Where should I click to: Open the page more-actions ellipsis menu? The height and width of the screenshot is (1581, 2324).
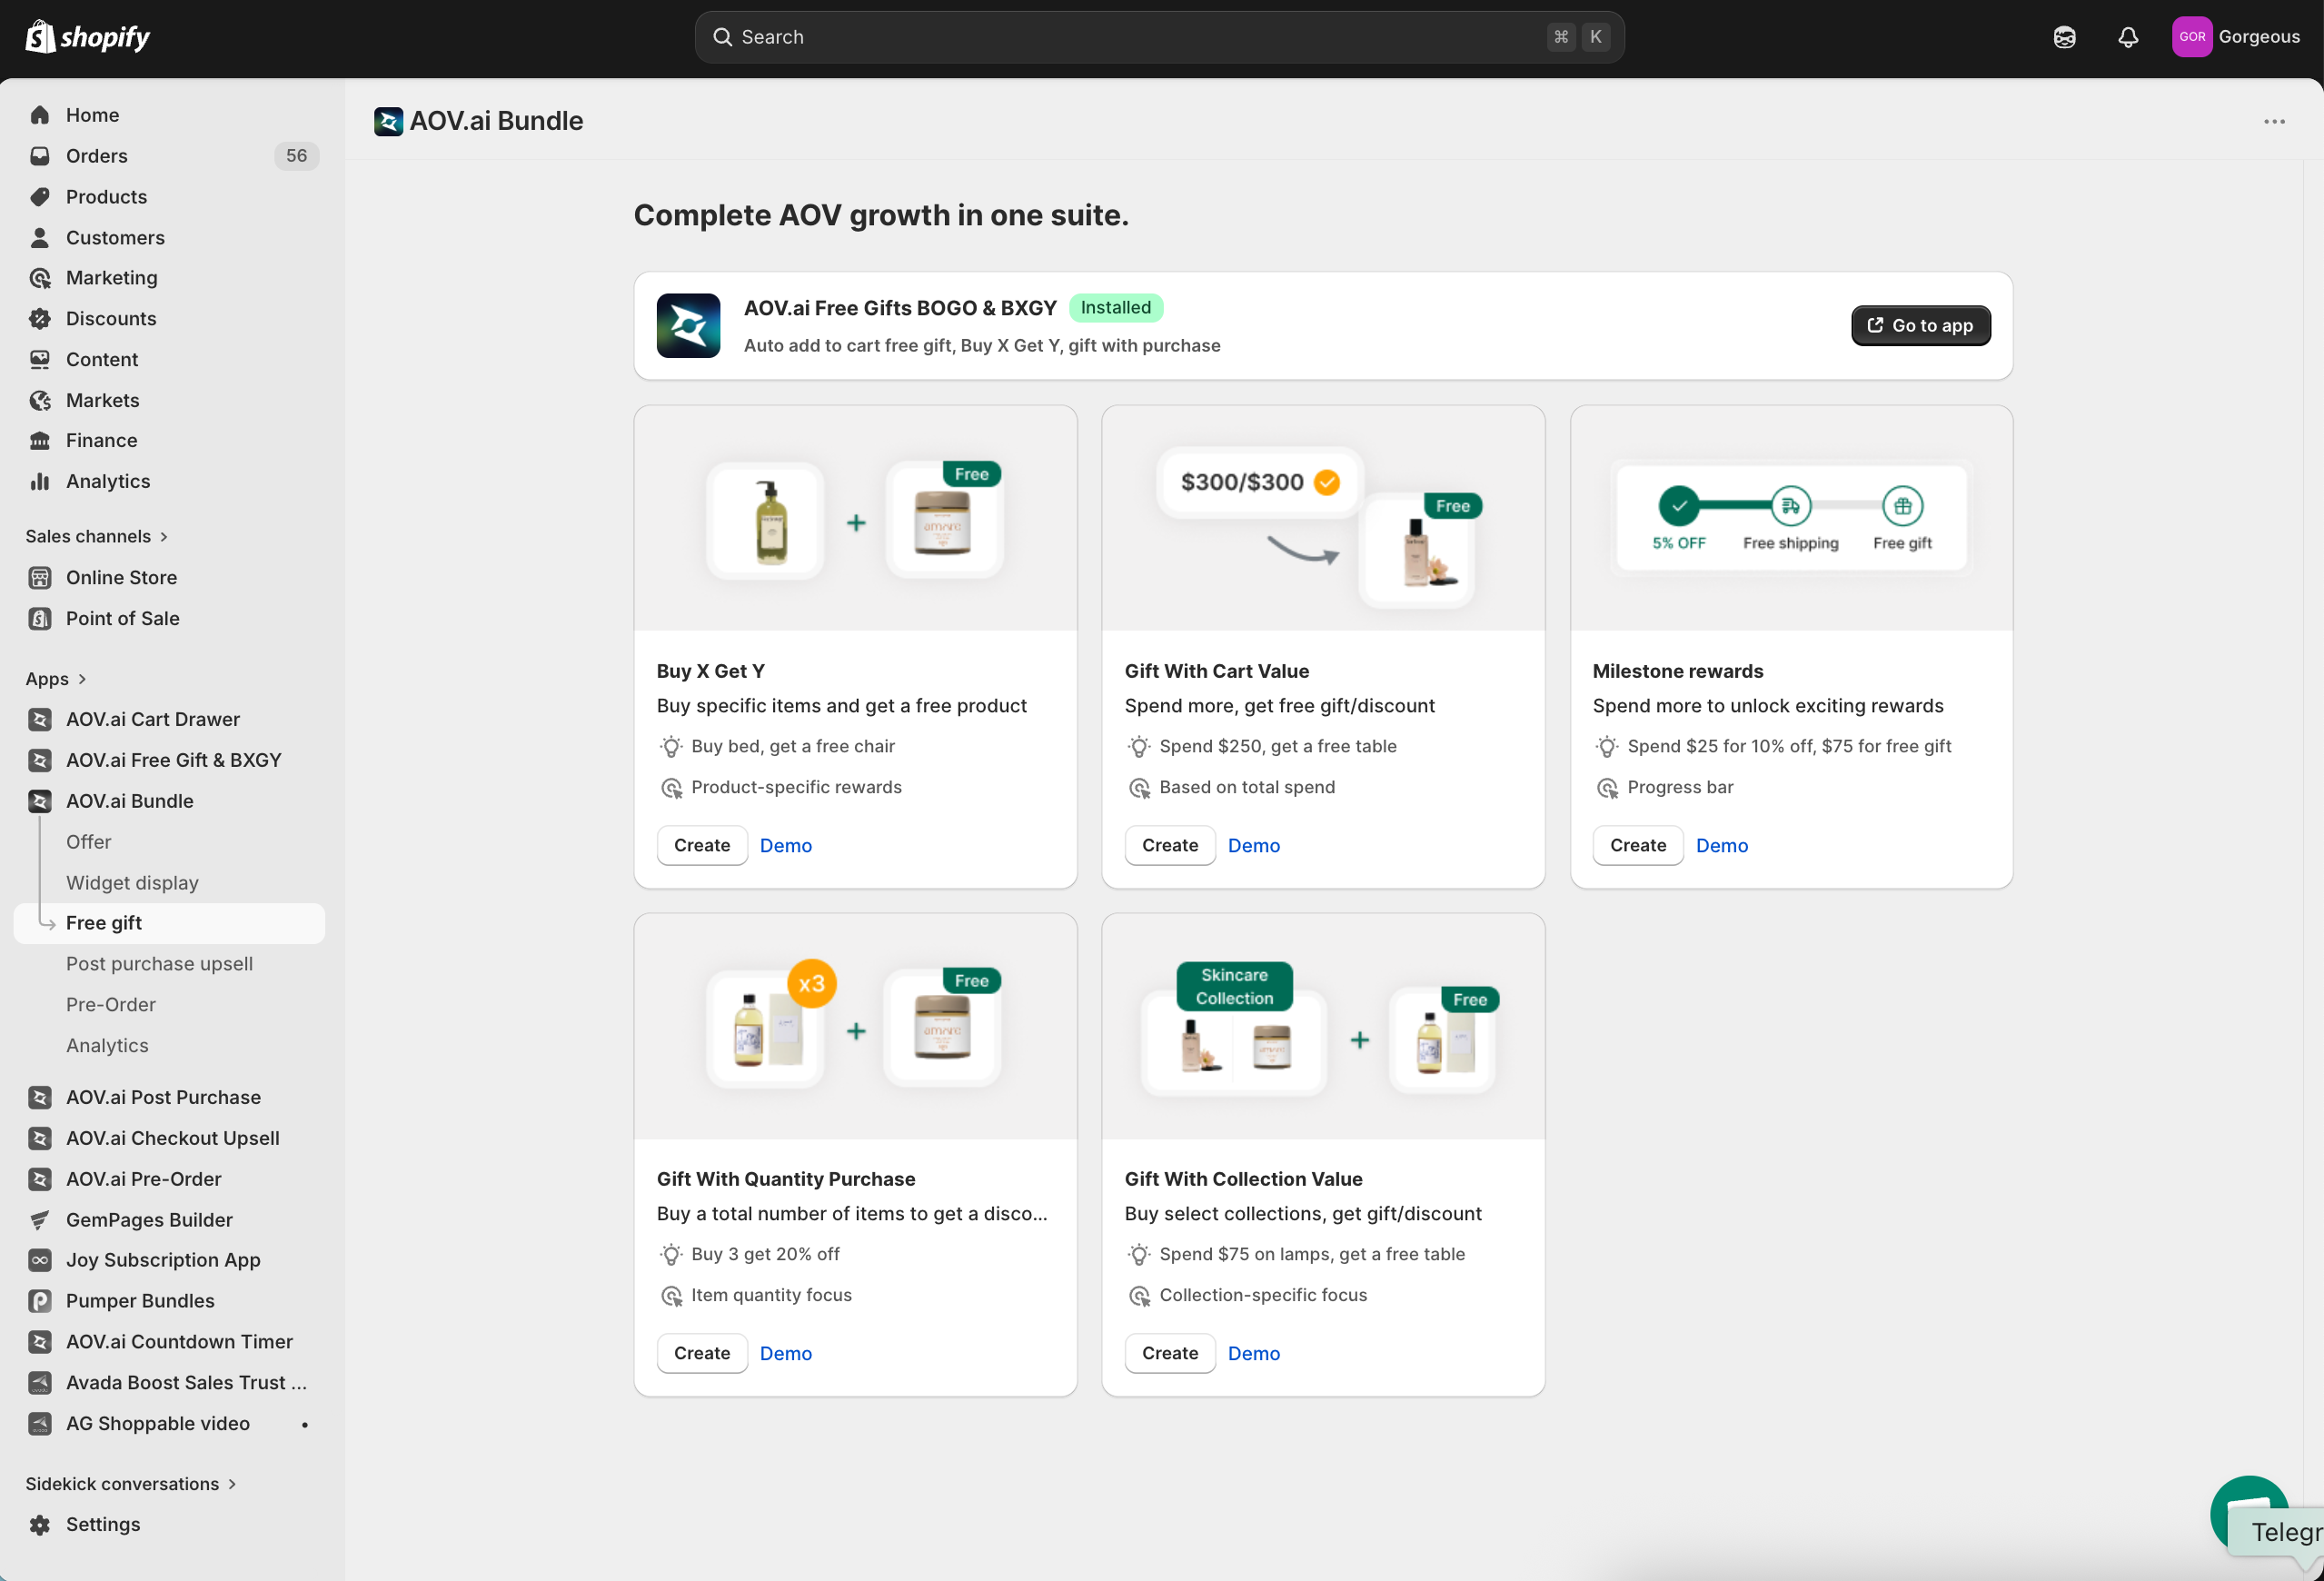[2274, 122]
